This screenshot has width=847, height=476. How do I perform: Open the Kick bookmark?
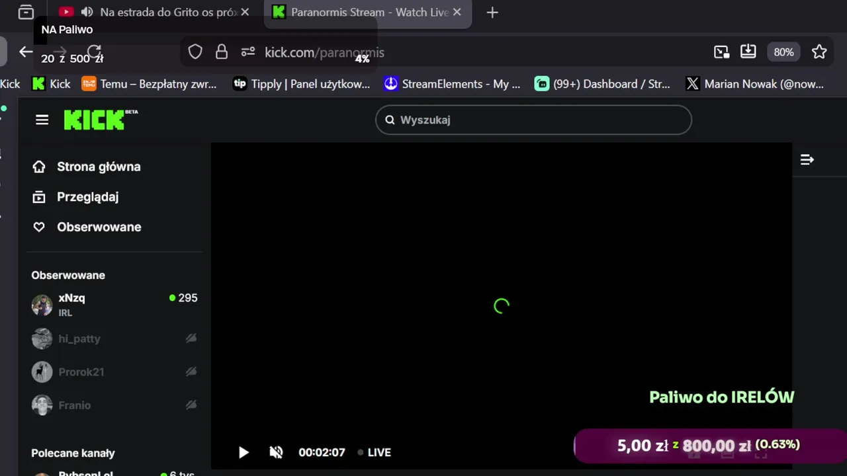(52, 84)
